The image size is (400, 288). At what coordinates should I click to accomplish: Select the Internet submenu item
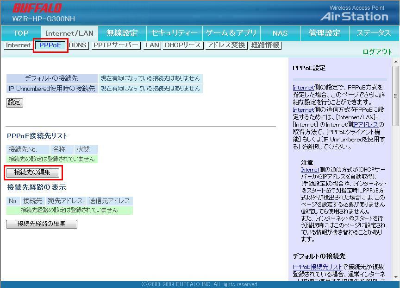18,45
